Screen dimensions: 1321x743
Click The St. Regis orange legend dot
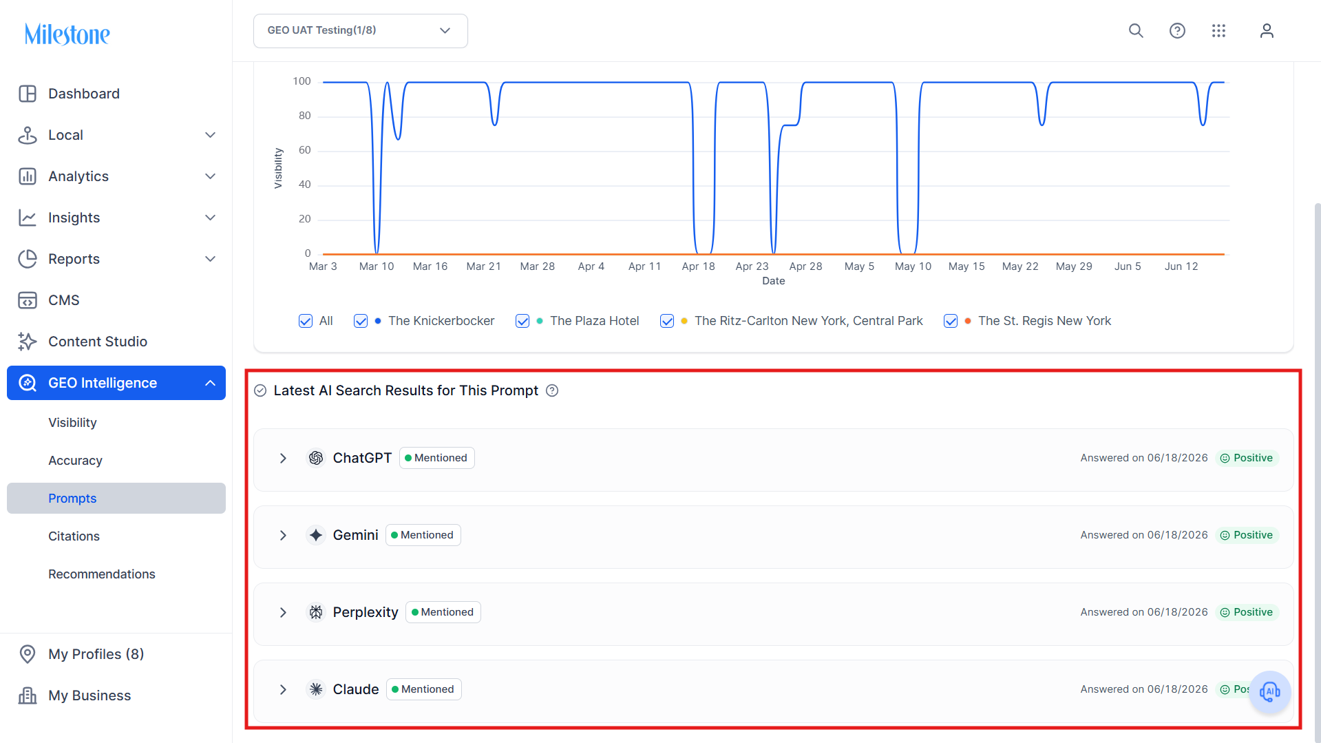pos(968,321)
